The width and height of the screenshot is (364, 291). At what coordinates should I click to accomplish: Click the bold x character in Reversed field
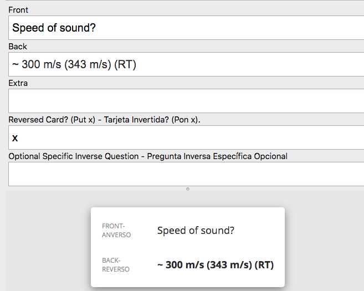15,138
